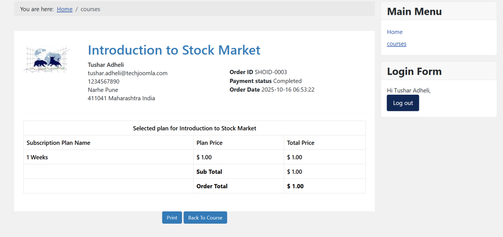Image resolution: width=503 pixels, height=237 pixels.
Task: Click the phone number 1234567890
Action: pos(103,82)
